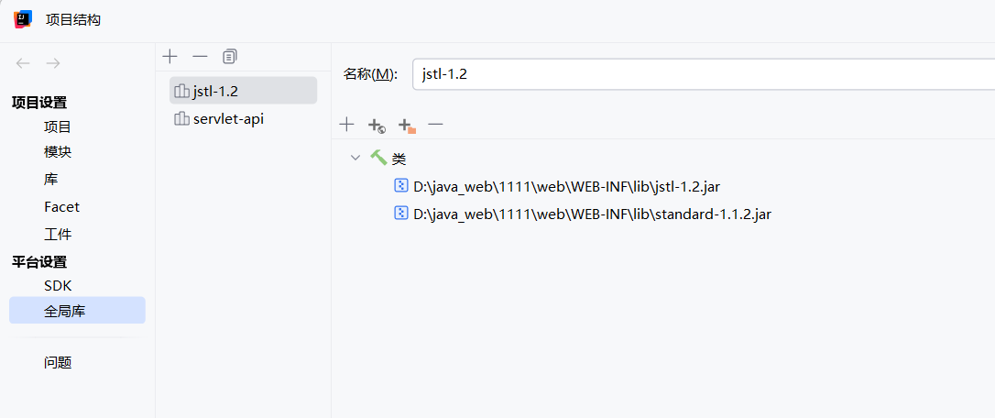
Task: Specify documentation URL for library
Action: tap(377, 126)
